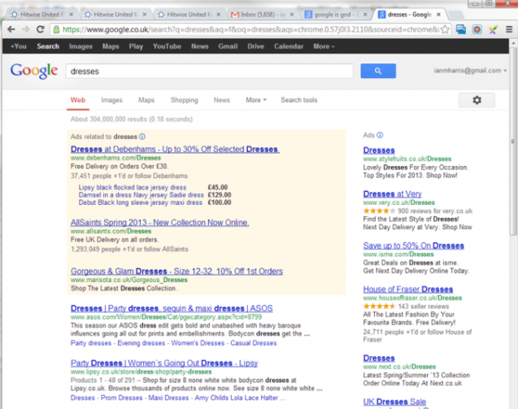The image size is (518, 409).
Task: Open the Dresses at Debenhams ad link
Action: click(175, 149)
